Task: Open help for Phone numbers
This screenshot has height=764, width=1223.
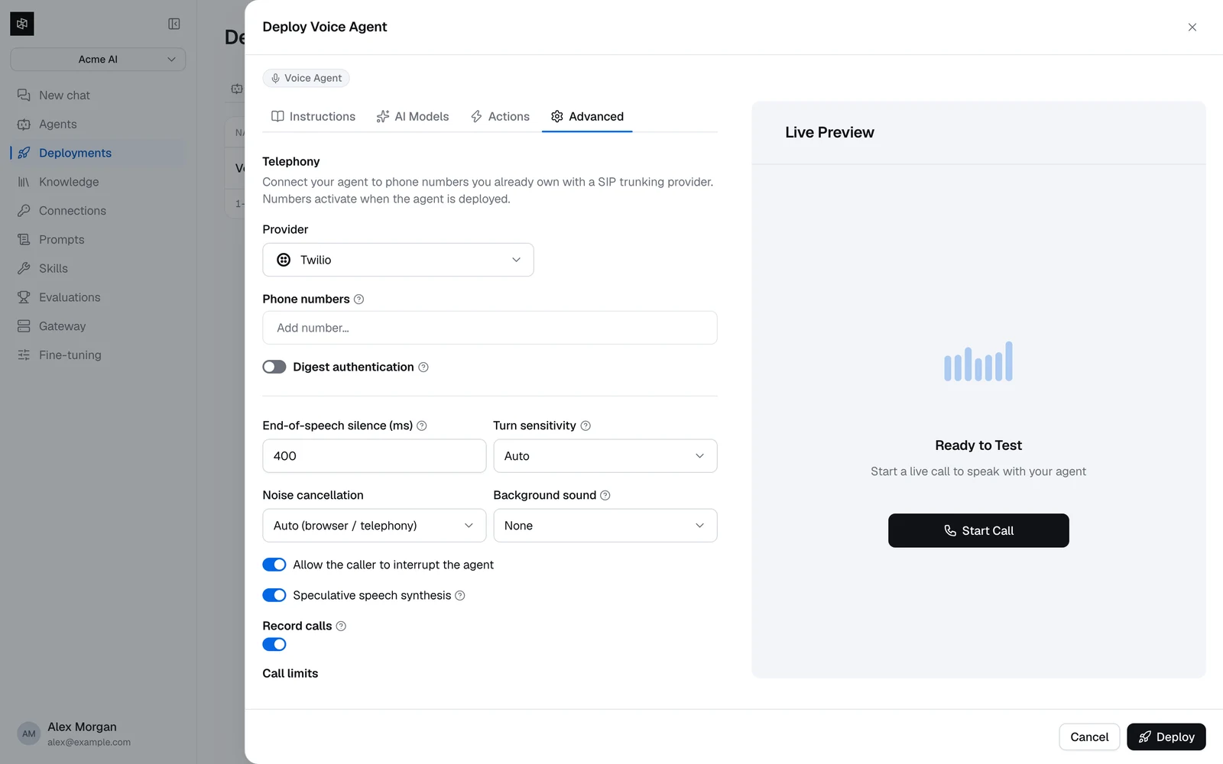Action: tap(359, 299)
